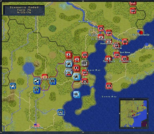Select red artillery 30-33 beside Upper Bay

pyautogui.click(x=85, y=73)
